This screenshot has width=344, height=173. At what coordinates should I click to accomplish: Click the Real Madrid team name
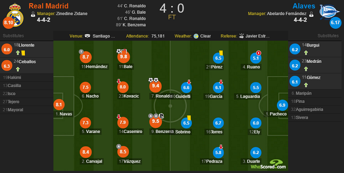[49, 6]
